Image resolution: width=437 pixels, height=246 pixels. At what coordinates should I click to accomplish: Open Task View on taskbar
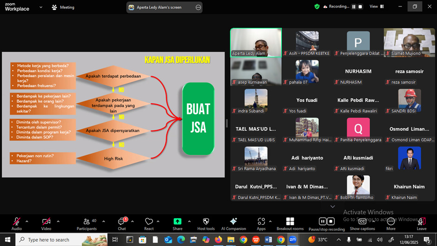pyautogui.click(x=115, y=239)
